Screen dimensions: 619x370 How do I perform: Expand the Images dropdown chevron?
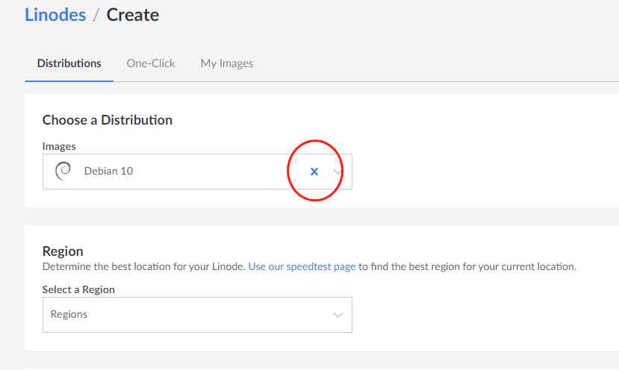pyautogui.click(x=338, y=172)
